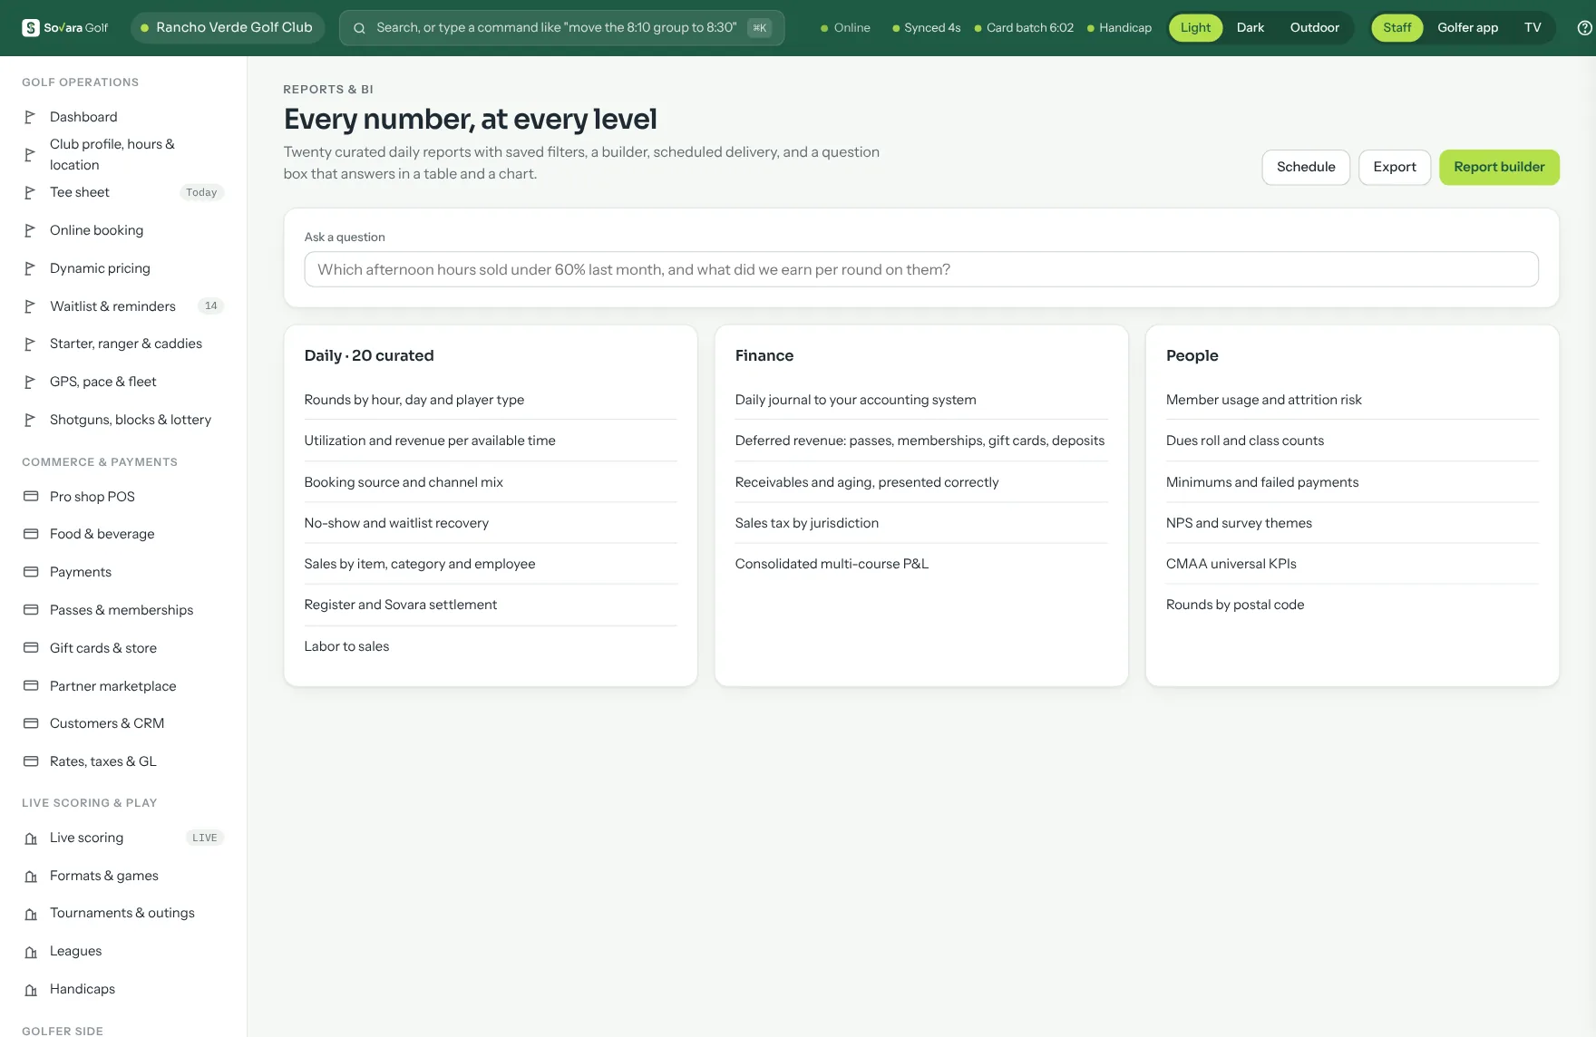Click the flag icon beside Starter, ranger & caddies
This screenshot has height=1037, width=1596.
coord(30,344)
